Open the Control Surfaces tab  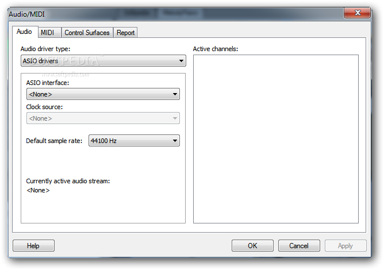[x=87, y=33]
